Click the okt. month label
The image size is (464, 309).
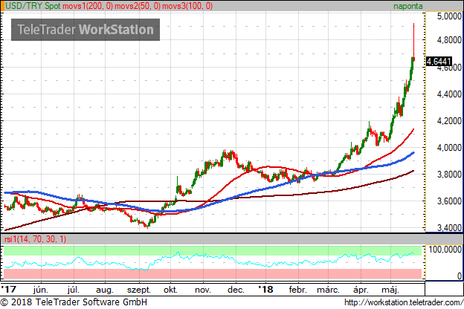(170, 290)
